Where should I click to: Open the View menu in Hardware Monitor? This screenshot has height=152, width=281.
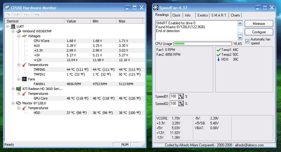tap(26, 14)
